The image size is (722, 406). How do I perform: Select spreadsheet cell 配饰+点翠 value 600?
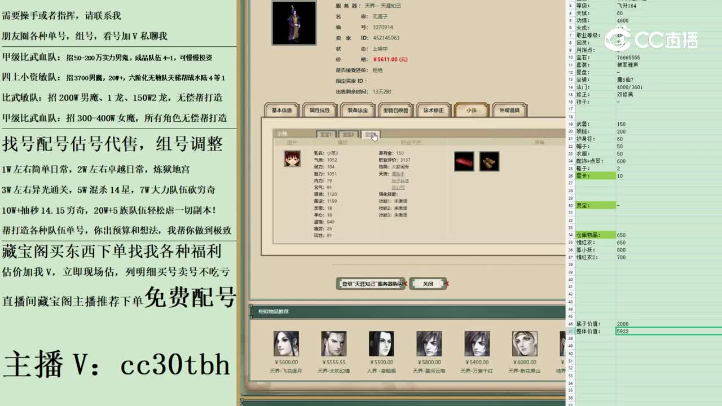point(668,161)
